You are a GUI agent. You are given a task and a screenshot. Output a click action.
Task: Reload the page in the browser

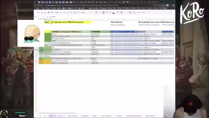click(x=39, y=5)
